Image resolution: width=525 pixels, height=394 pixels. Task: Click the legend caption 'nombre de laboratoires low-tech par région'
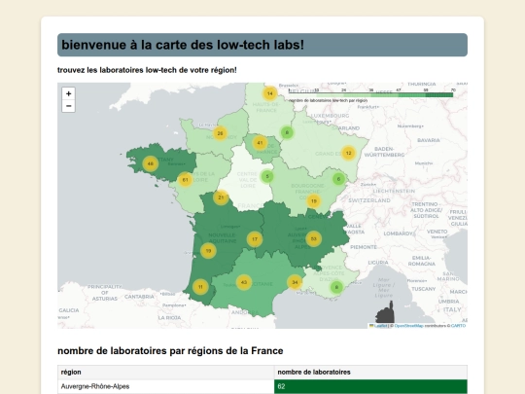329,100
